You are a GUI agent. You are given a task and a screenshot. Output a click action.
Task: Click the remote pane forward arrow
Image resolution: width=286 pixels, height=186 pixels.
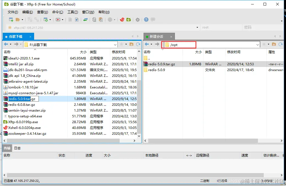tap(157, 44)
